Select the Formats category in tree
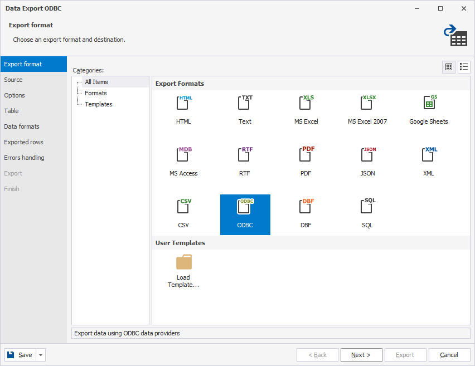This screenshot has height=366, width=475. 95,93
